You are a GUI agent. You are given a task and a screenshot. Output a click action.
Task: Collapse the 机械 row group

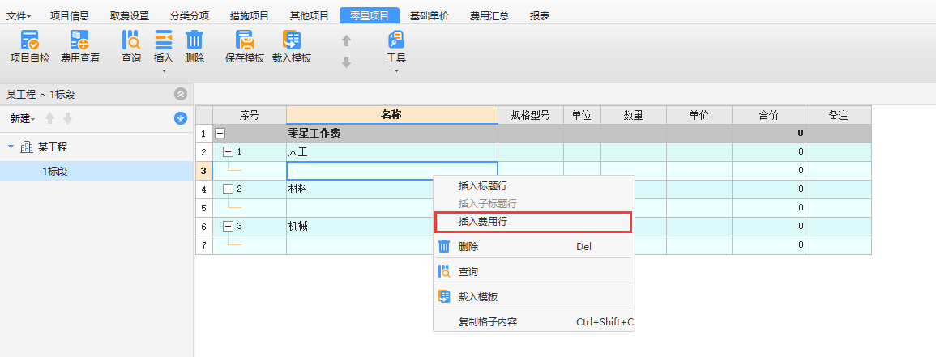228,226
